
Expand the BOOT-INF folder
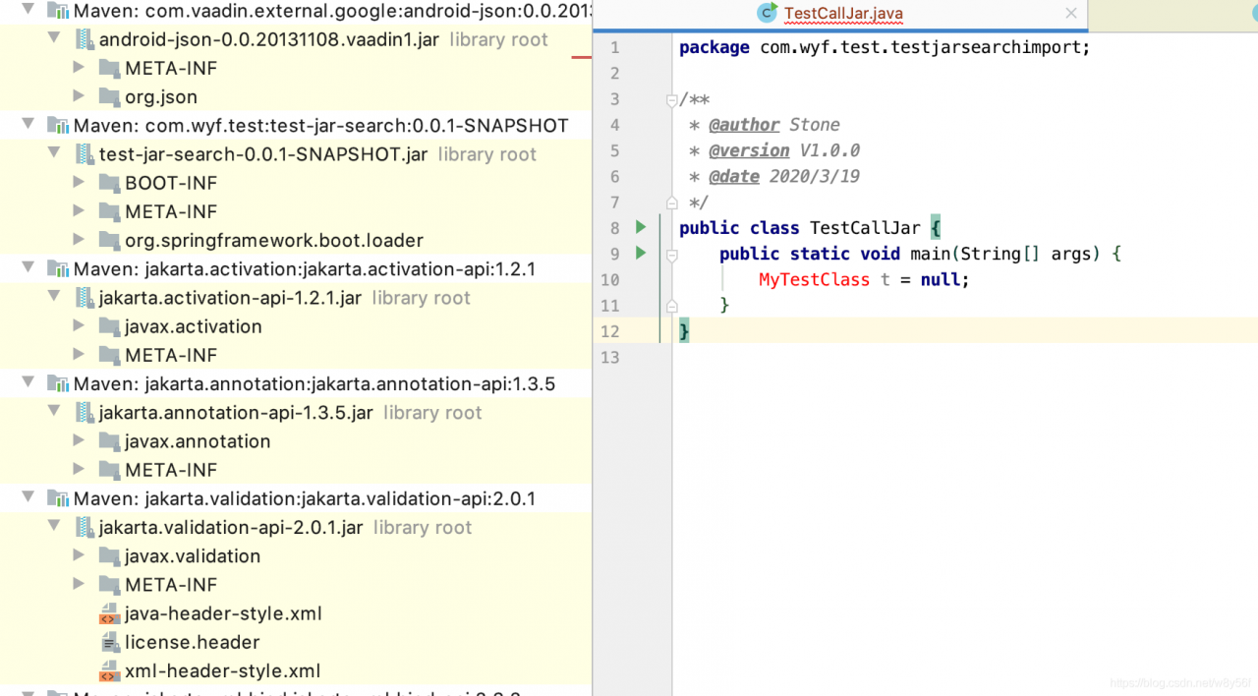[80, 183]
